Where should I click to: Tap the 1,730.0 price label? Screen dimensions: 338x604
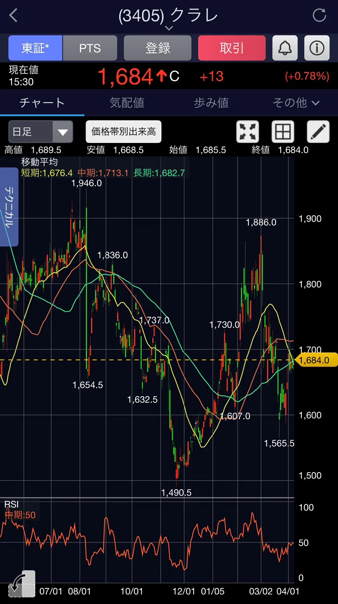click(225, 325)
